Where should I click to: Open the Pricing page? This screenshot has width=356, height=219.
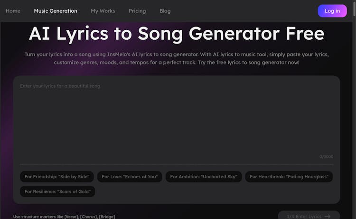coord(137,11)
